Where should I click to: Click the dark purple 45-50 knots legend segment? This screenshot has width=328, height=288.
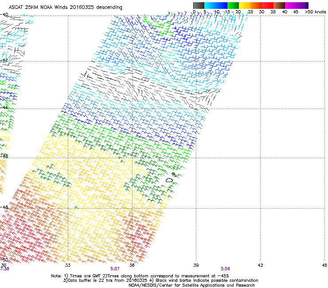point(302,5)
